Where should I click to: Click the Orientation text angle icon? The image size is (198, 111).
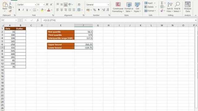[70, 5]
